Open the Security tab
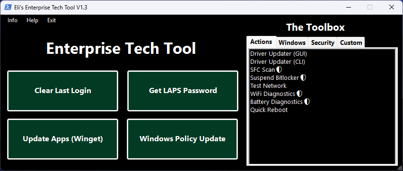 [x=323, y=43]
